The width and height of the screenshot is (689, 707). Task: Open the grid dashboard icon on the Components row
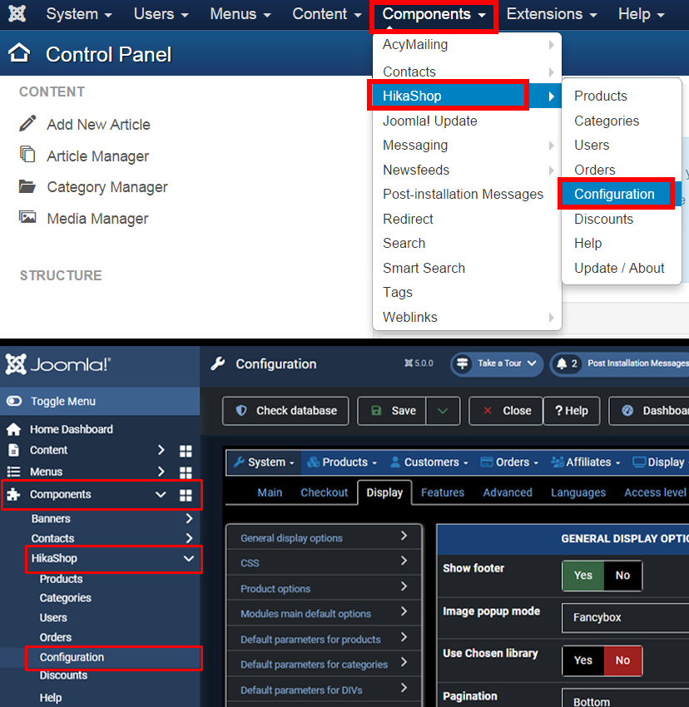click(186, 496)
